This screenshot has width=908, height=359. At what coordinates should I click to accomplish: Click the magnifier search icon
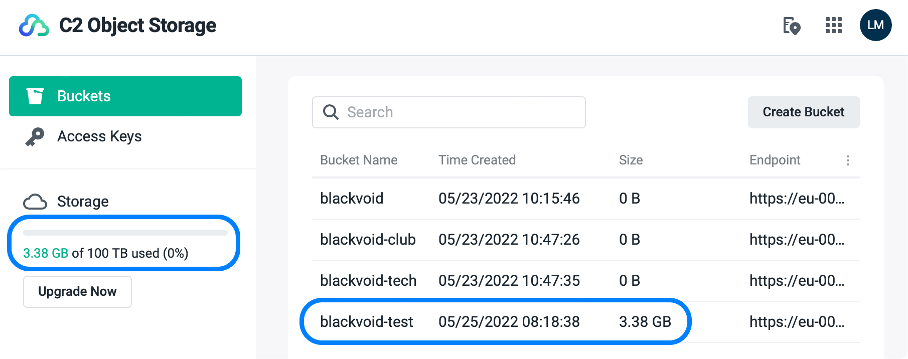(x=331, y=112)
